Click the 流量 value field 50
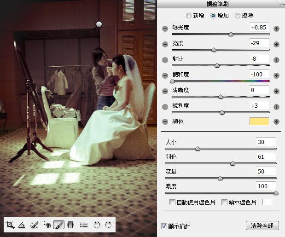 click(x=266, y=171)
